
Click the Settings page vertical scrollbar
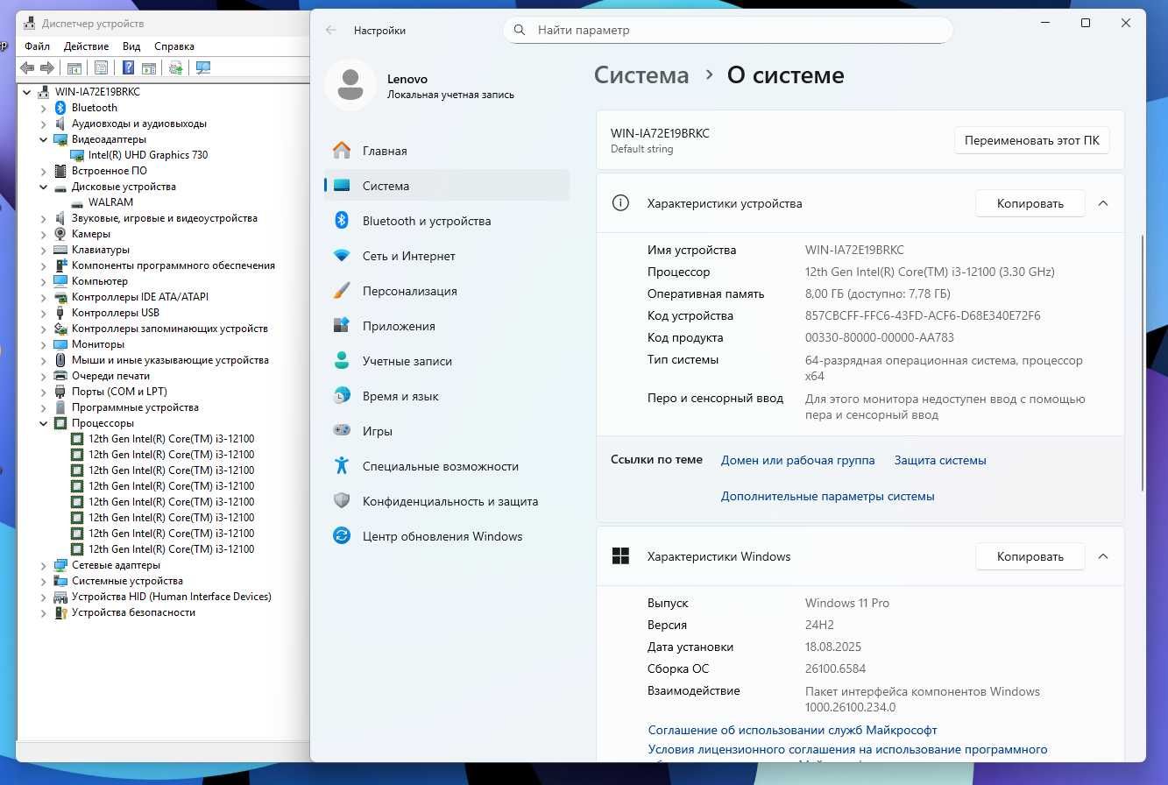point(1143,362)
